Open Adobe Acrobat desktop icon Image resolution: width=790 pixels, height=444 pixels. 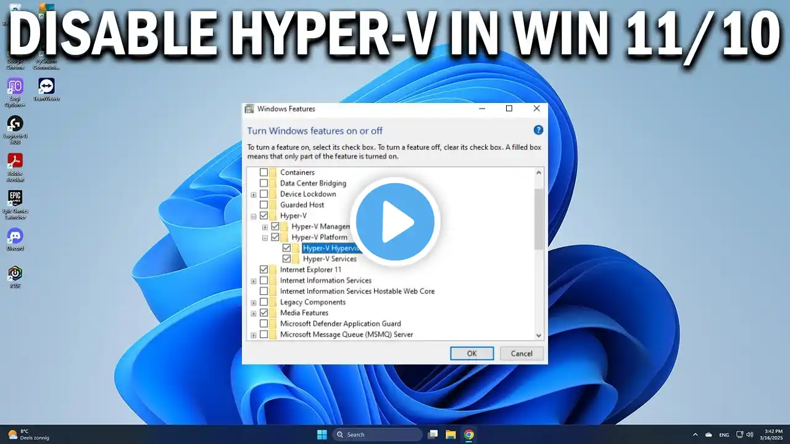point(15,168)
